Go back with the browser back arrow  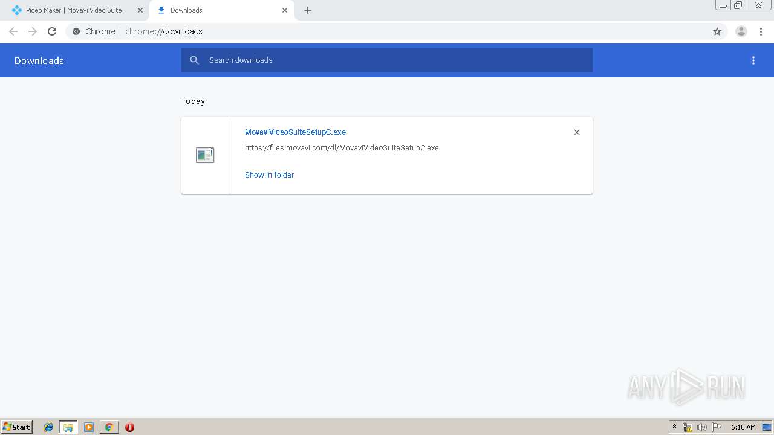[13, 31]
